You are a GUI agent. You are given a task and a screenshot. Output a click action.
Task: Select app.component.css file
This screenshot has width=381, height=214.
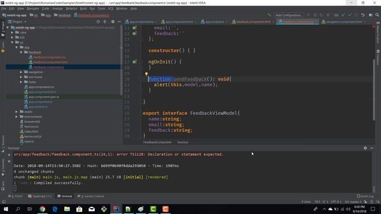point(41,87)
